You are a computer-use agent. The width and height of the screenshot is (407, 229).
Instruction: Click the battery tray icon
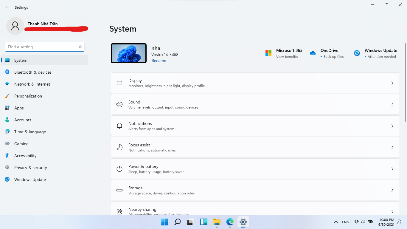click(x=371, y=222)
